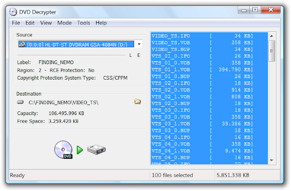The width and height of the screenshot is (291, 191).
Task: Click the destination path C:\FINDING_NEMO\VIDEO_TS\
Action: point(64,102)
